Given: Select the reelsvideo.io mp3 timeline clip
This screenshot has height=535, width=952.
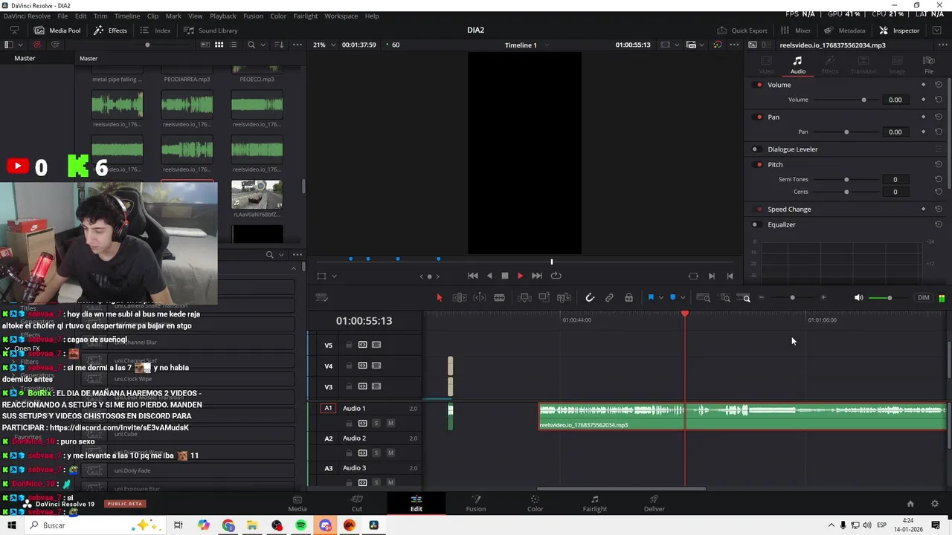Looking at the screenshot, I should pyautogui.click(x=742, y=416).
